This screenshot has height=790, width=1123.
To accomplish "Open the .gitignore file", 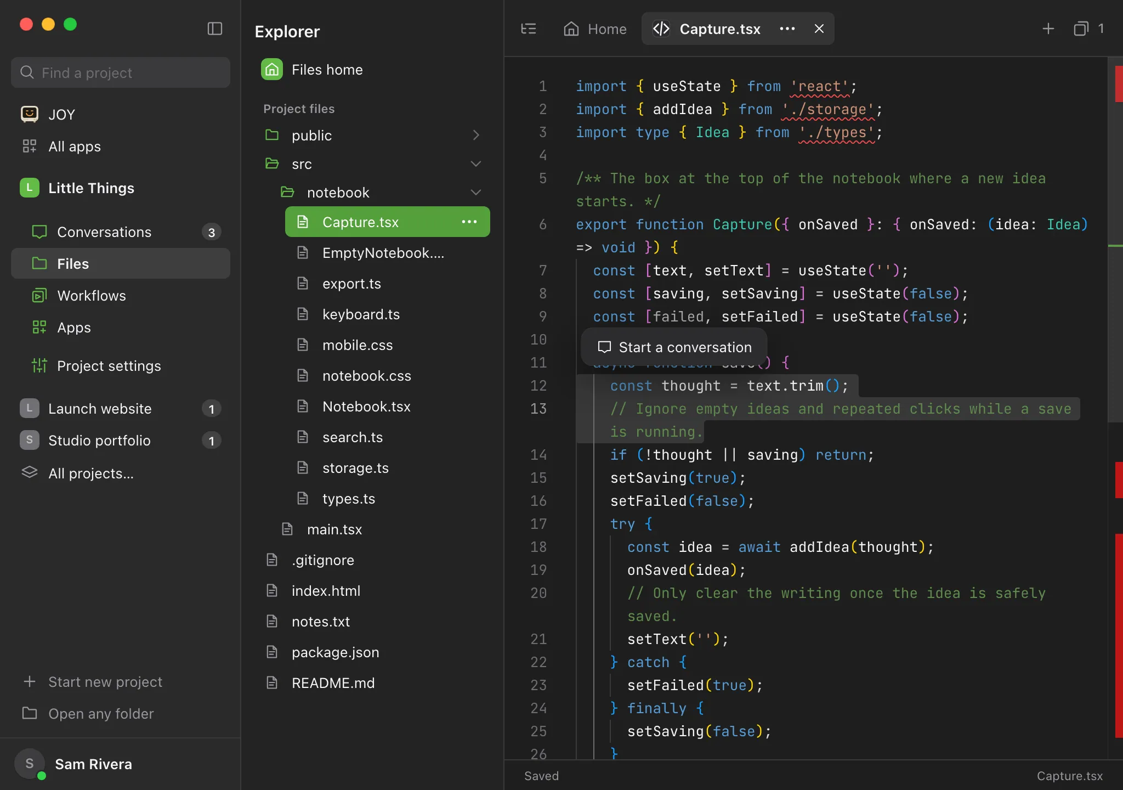I will point(373,560).
